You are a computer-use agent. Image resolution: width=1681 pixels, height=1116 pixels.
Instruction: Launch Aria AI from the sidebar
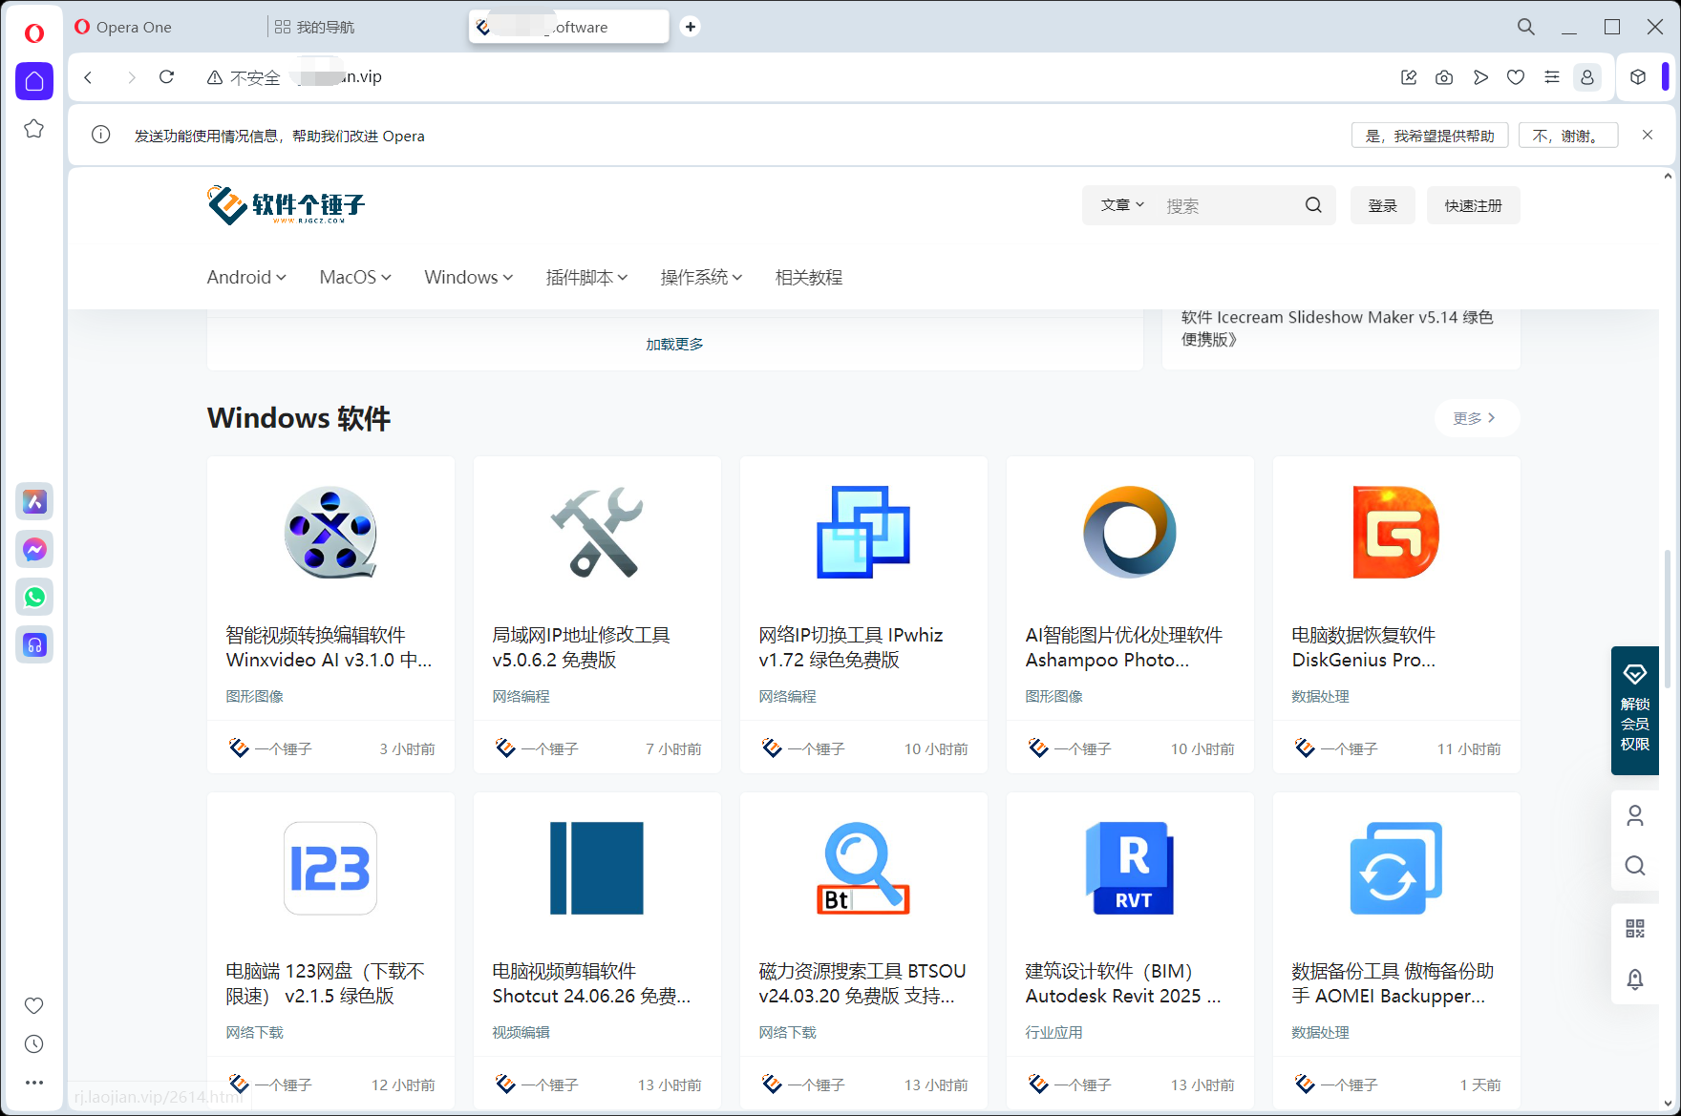coord(34,501)
